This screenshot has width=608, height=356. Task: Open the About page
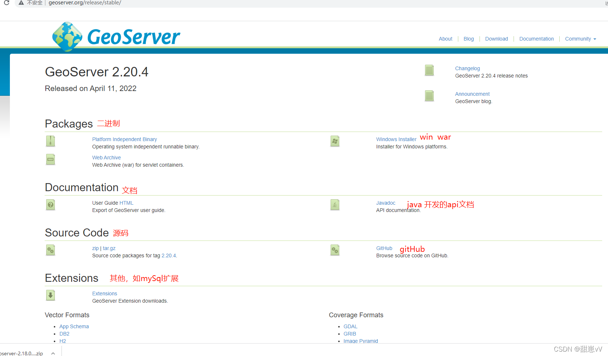click(x=445, y=39)
